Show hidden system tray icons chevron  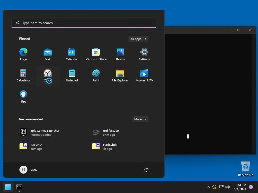(x=208, y=187)
